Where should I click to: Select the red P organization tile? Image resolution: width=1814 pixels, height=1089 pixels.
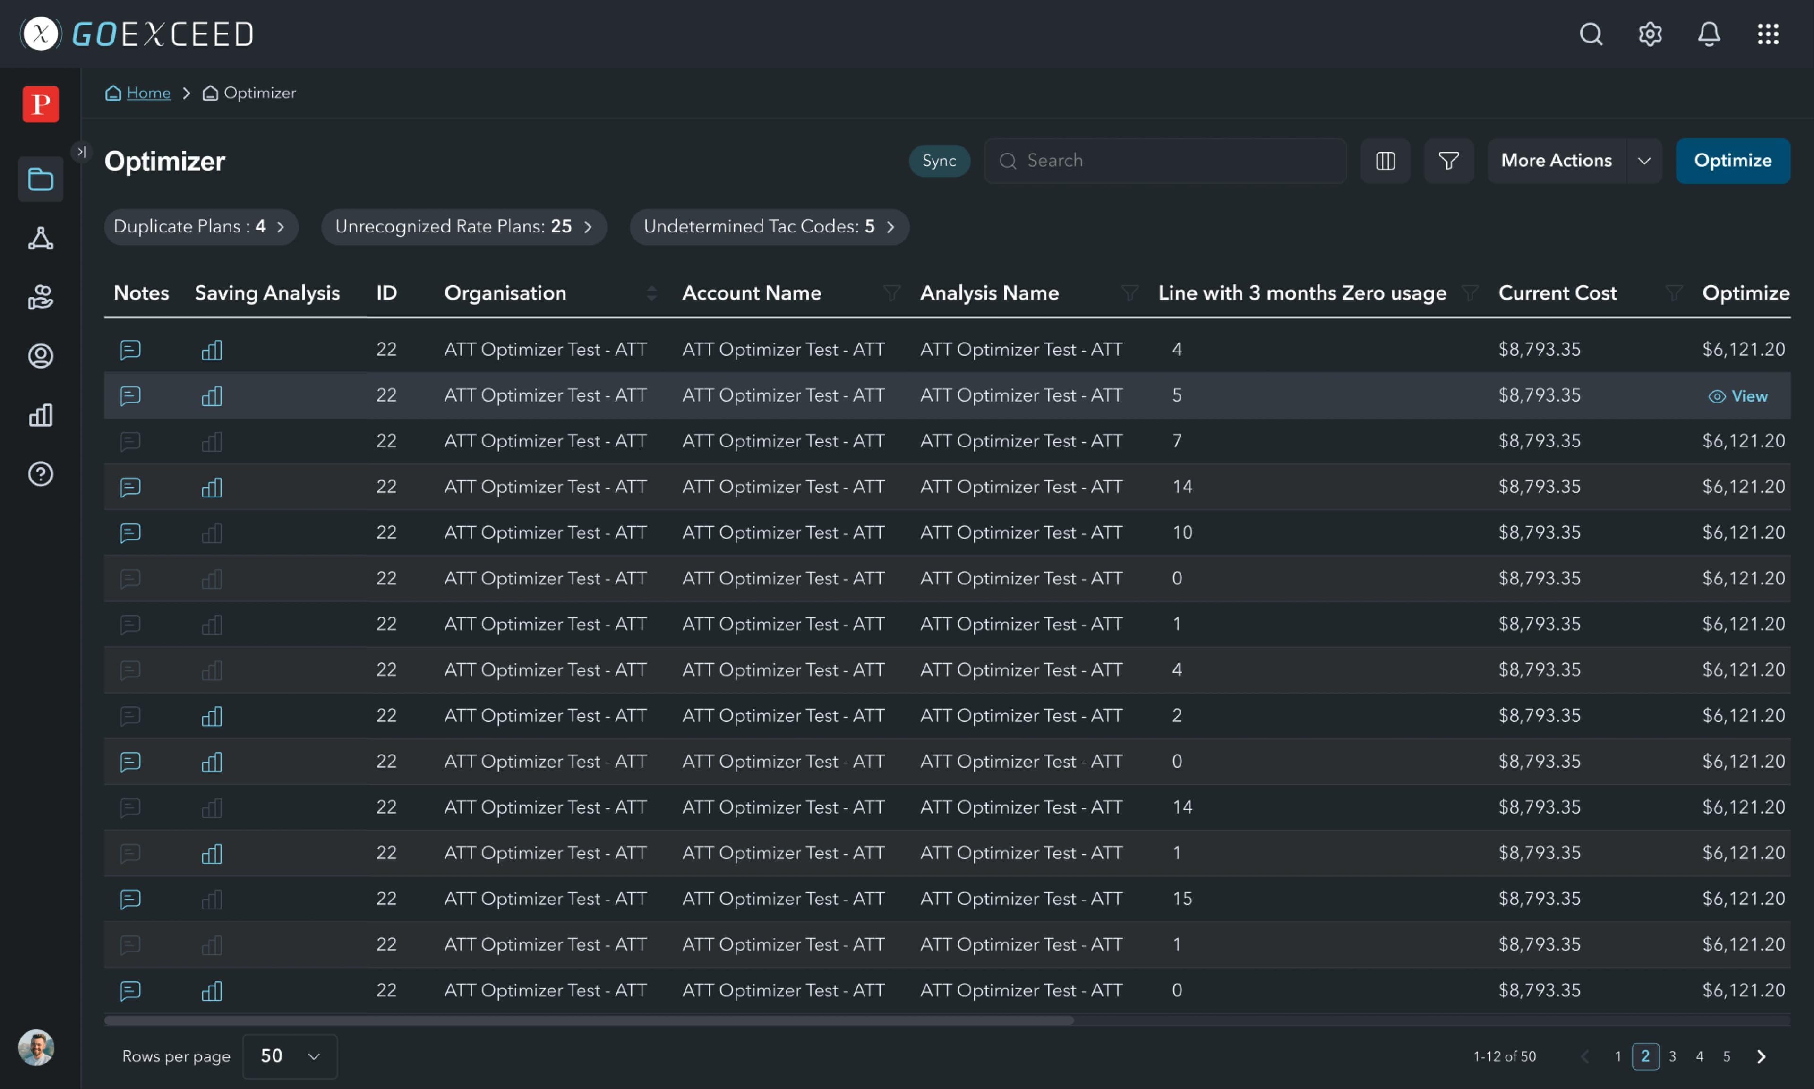click(40, 103)
